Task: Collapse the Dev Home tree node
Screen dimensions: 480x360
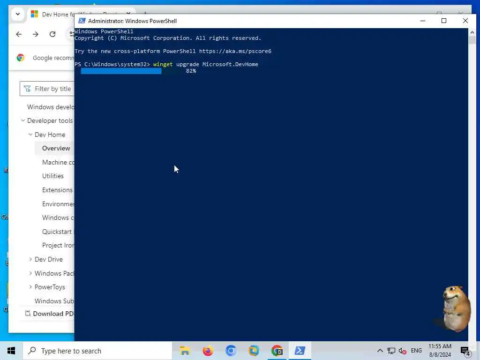Action: (x=30, y=135)
